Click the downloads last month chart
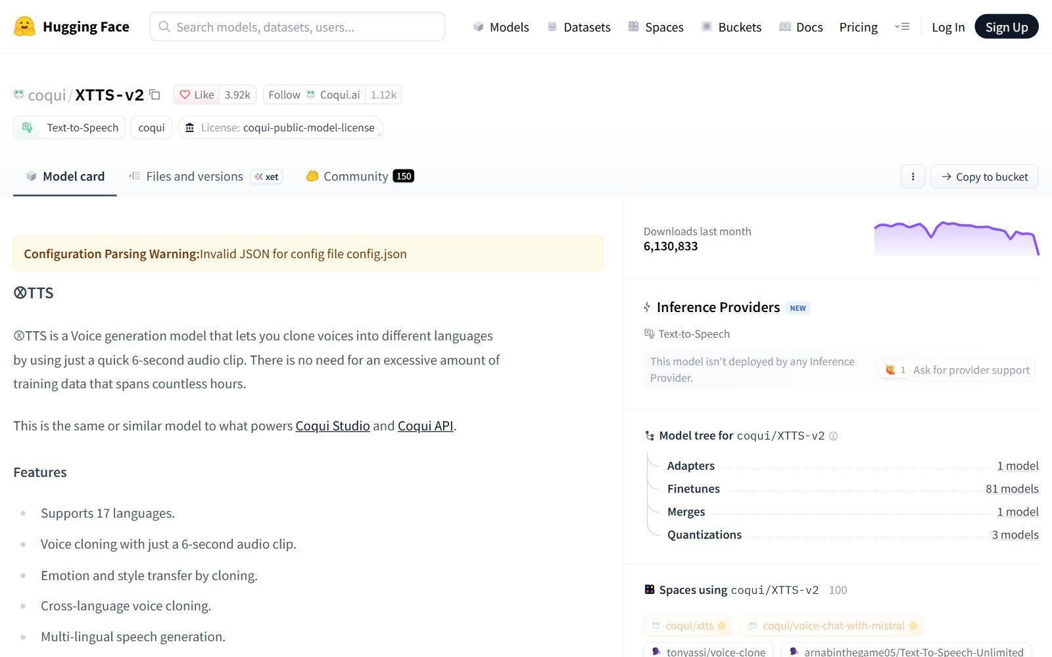 957,238
